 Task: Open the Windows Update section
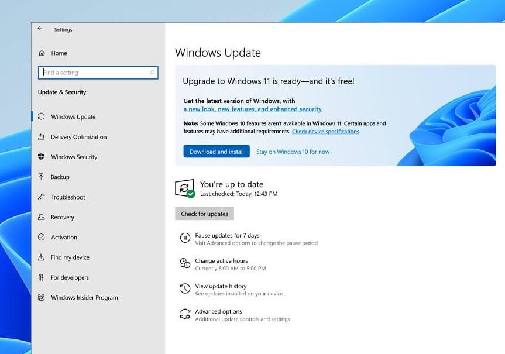coord(73,117)
